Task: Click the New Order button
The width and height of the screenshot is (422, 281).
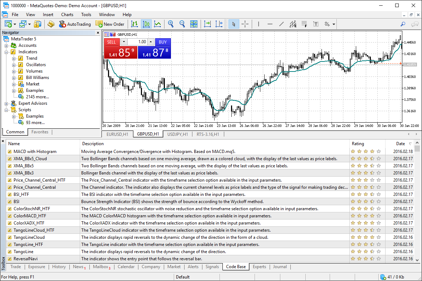Action: click(x=110, y=24)
